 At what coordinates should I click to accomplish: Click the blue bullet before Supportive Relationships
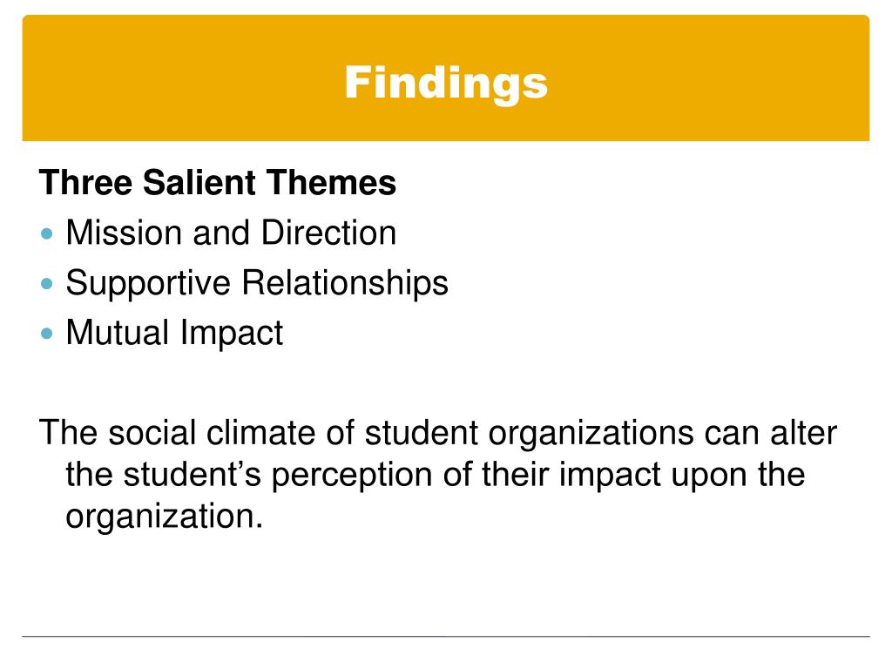pos(47,283)
